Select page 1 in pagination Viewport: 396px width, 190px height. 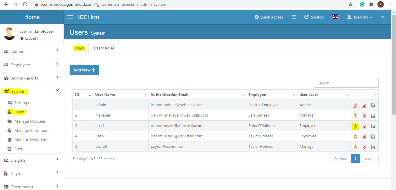click(x=355, y=158)
